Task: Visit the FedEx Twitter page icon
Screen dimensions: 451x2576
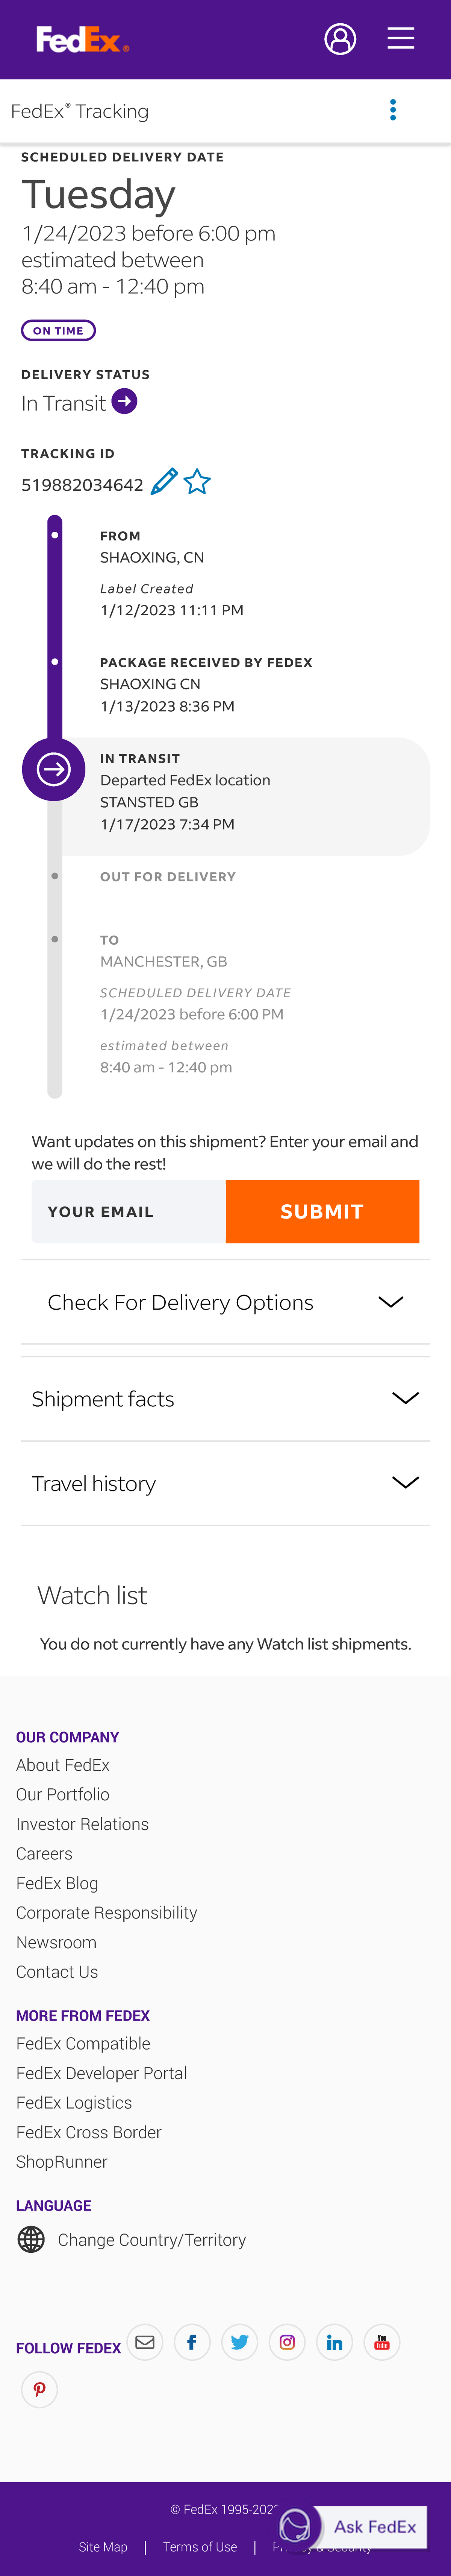Action: 239,2341
